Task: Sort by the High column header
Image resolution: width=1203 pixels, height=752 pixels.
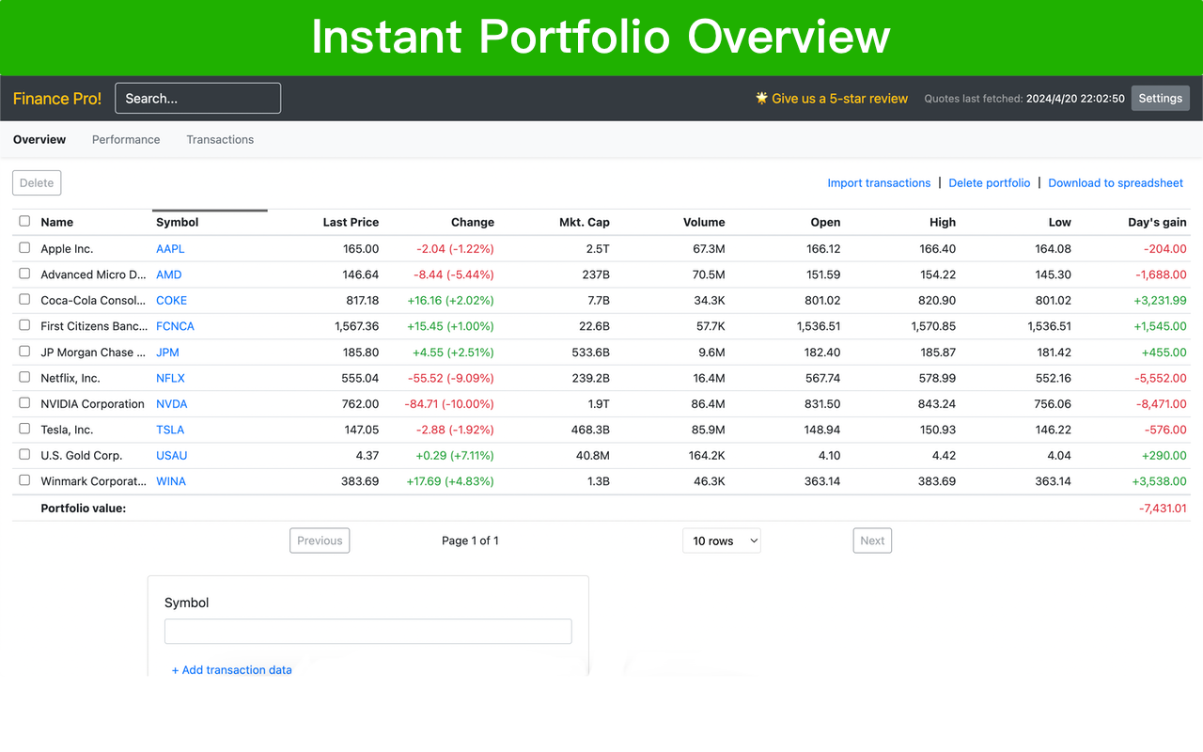Action: (943, 222)
